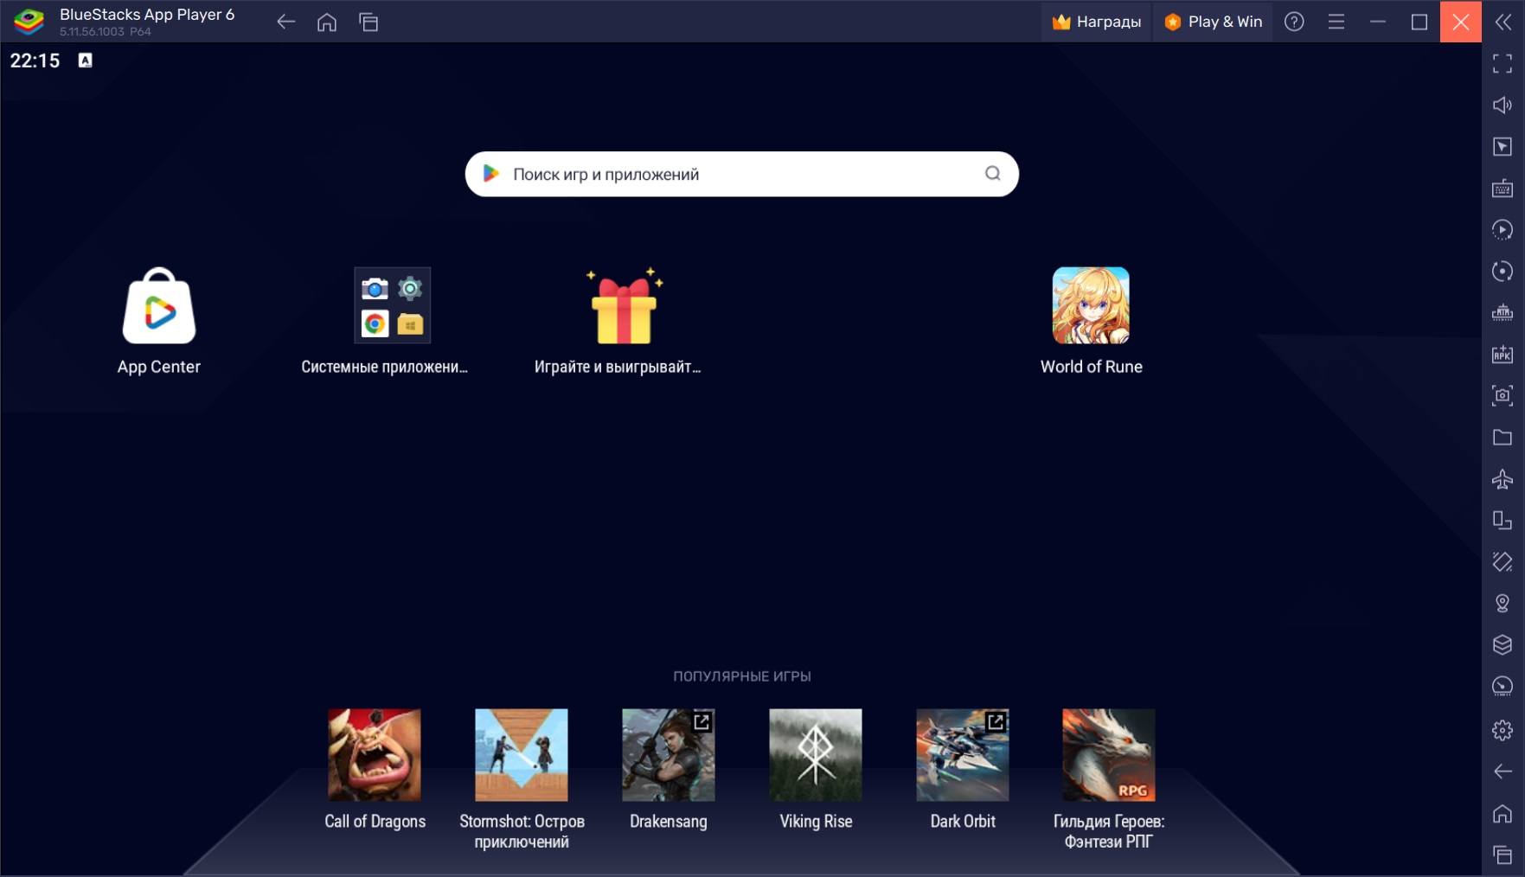Viewport: 1525px width, 877px height.
Task: Open settings gear in sidebar
Action: point(1503,730)
